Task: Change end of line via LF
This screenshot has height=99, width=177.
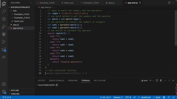Action: [134, 97]
